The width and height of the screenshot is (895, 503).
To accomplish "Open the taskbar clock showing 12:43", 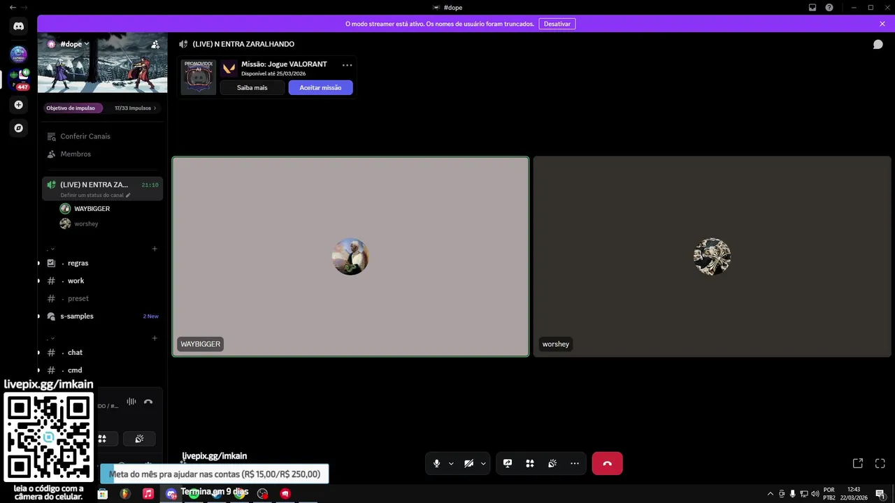I will coord(854,494).
